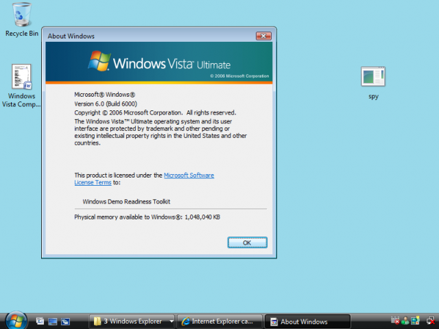Click the About Windows taskbar button

click(x=307, y=321)
